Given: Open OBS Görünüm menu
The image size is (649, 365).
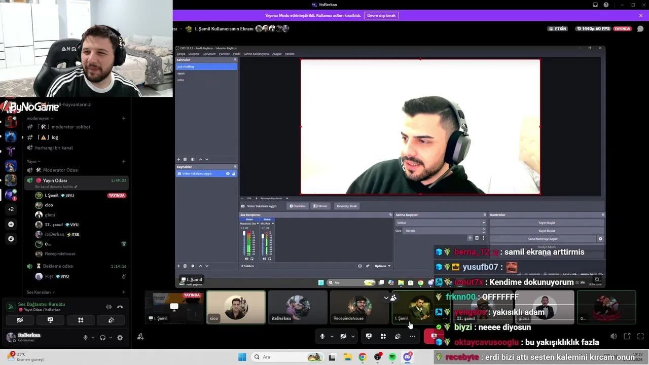Looking at the screenshot, I should point(209,54).
